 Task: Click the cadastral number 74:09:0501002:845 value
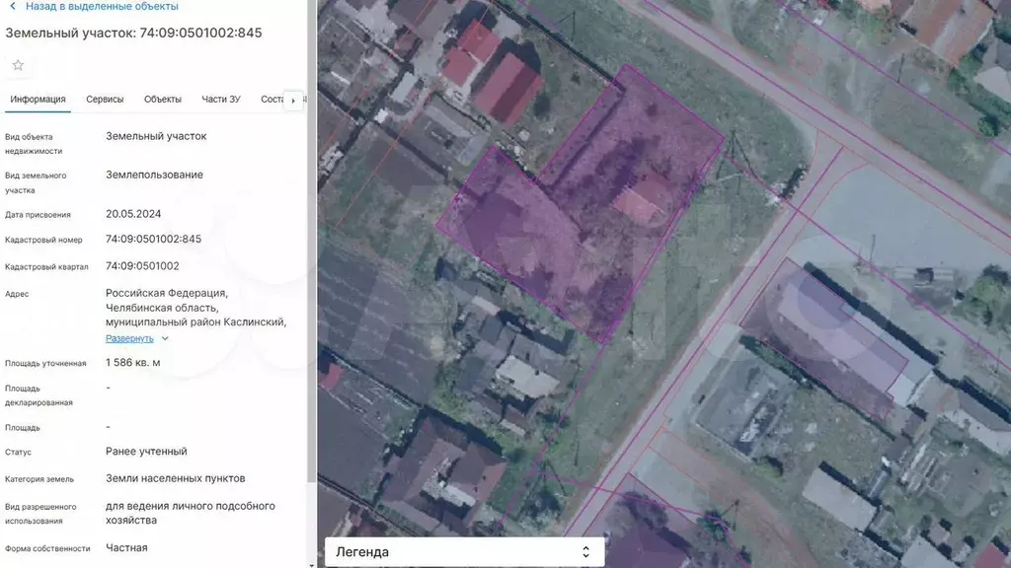(153, 239)
